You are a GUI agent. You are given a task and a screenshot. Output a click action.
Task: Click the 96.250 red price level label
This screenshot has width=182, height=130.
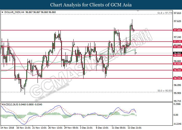tap(177, 78)
